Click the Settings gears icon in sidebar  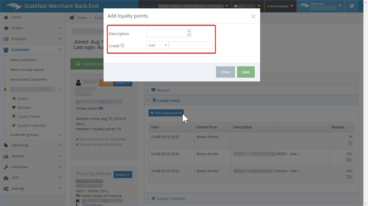[x=6, y=188]
